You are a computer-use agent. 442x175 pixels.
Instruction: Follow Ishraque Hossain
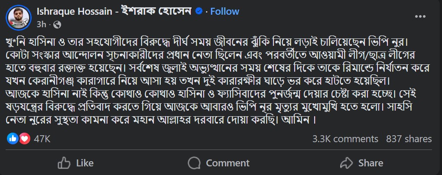224,12
